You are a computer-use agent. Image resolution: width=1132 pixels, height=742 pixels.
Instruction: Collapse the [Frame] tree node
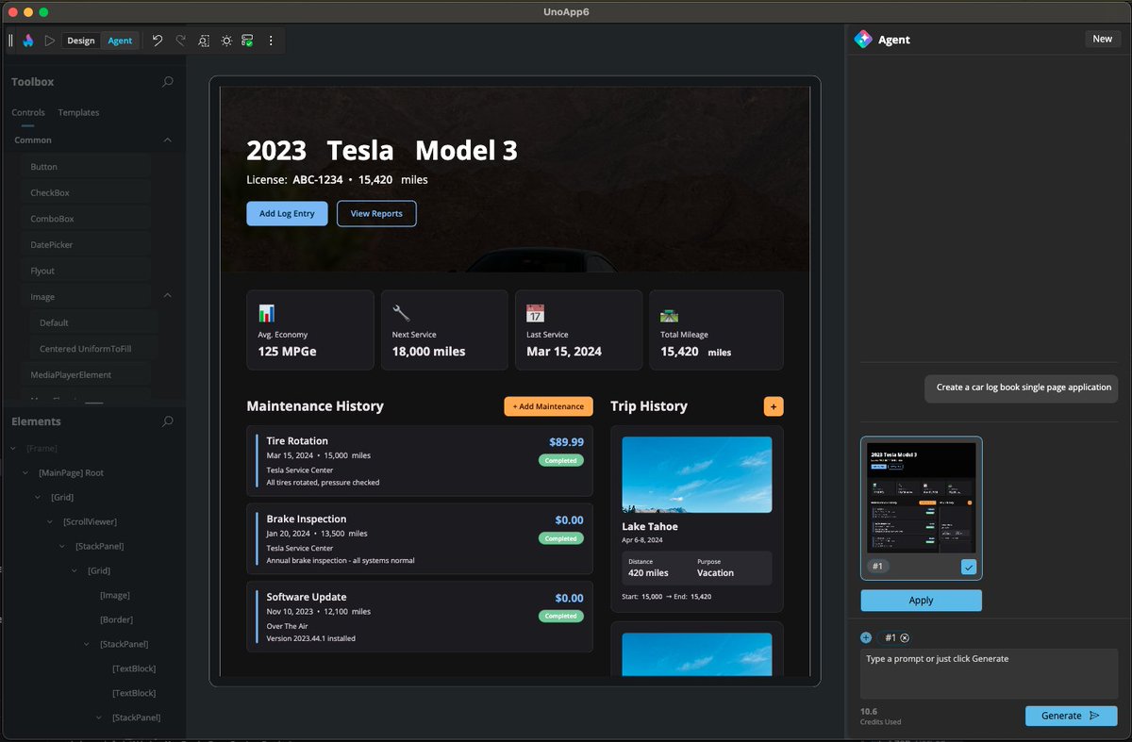tap(14, 448)
